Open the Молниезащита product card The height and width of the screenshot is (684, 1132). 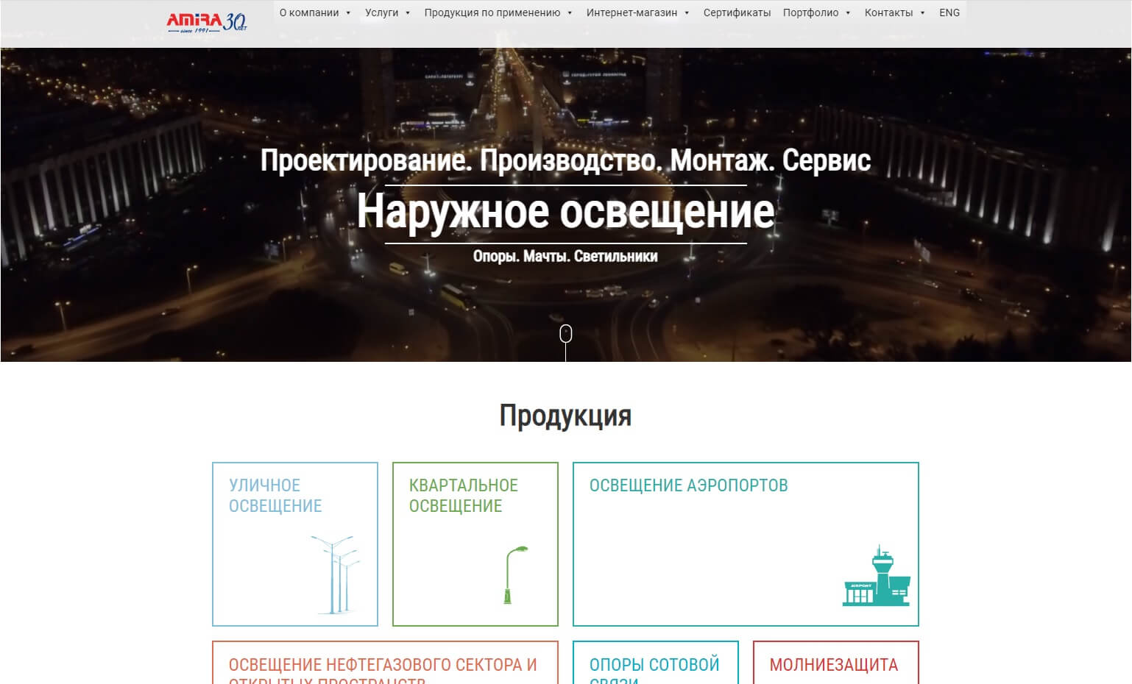[x=836, y=663]
